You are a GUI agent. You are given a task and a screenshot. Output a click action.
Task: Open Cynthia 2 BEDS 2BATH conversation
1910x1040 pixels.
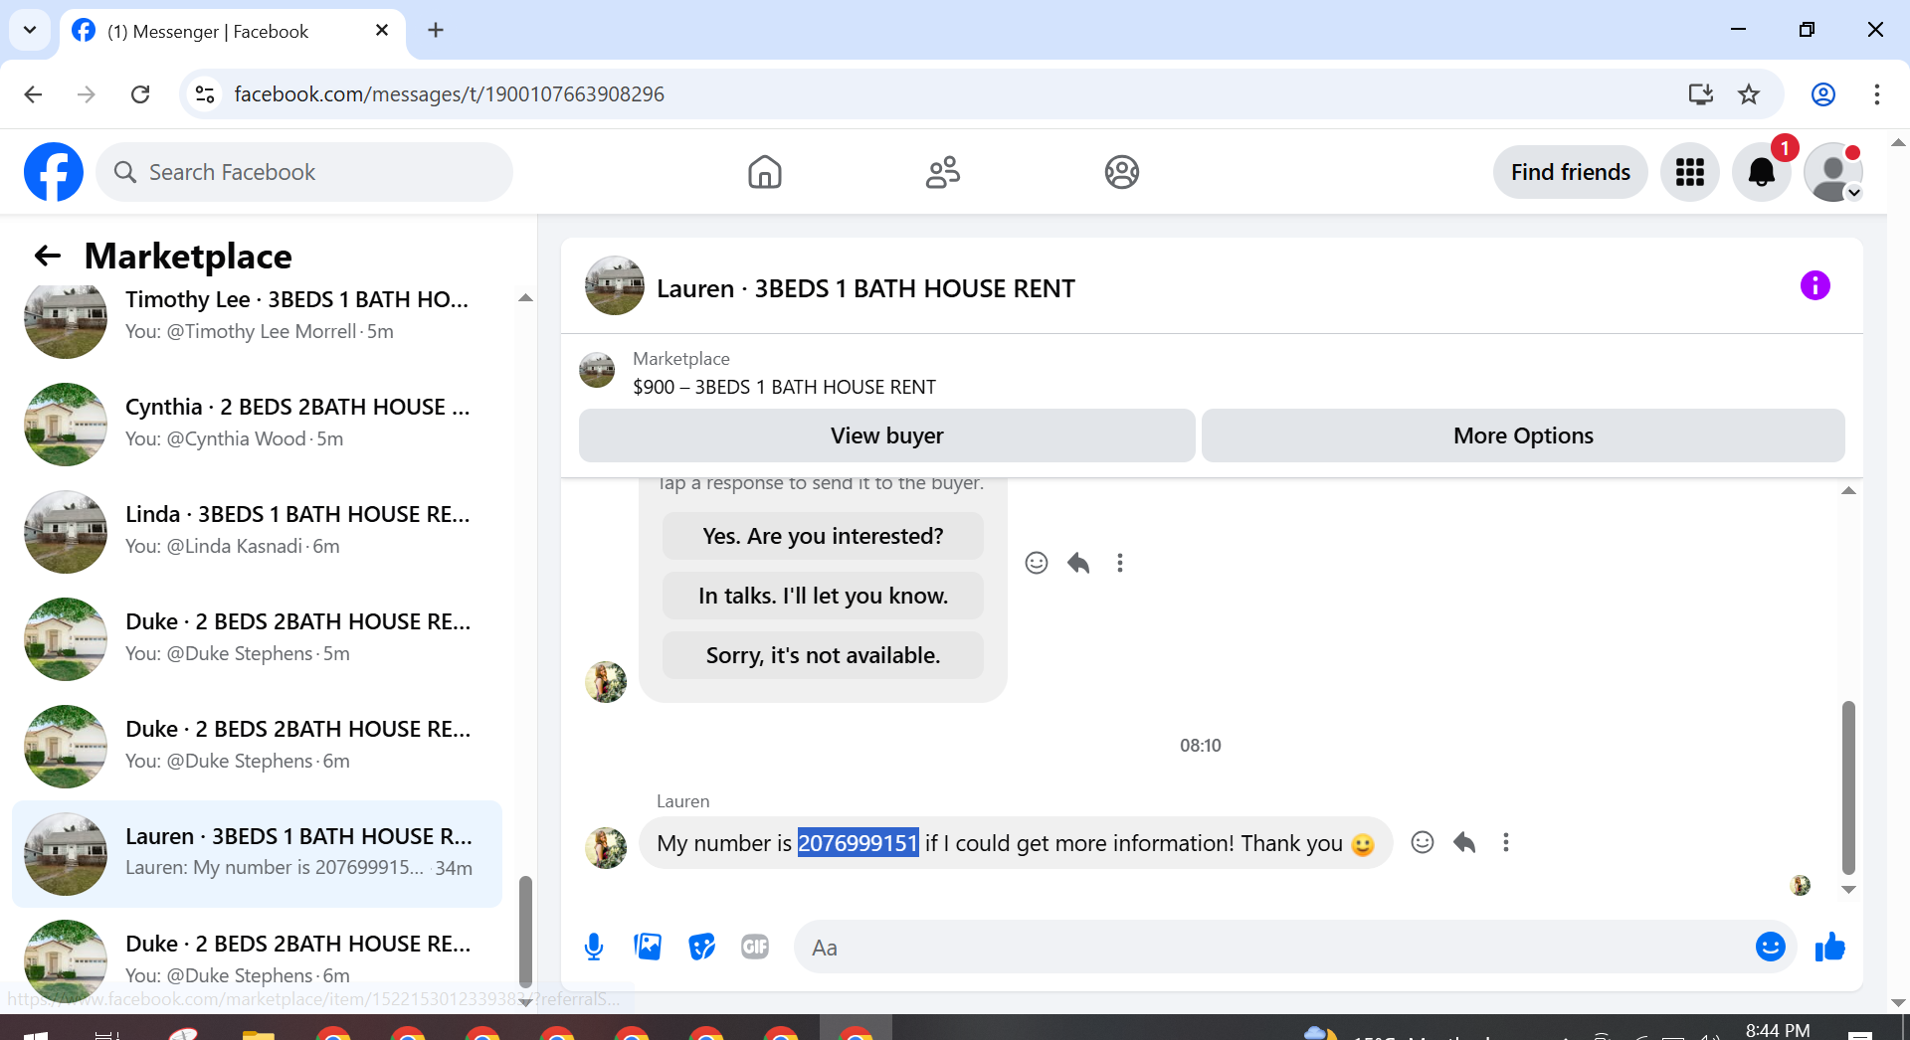[x=257, y=423]
